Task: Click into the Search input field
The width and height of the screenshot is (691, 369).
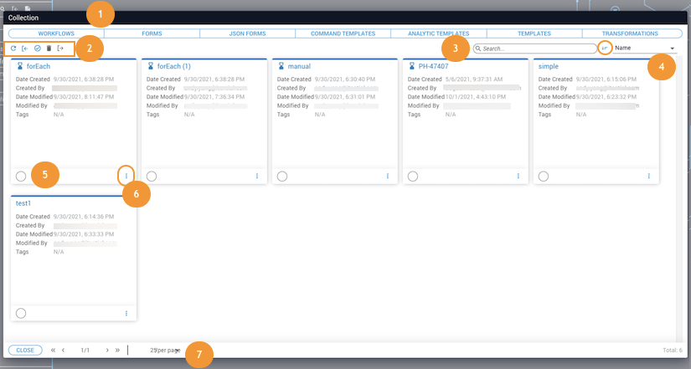Action: click(535, 49)
